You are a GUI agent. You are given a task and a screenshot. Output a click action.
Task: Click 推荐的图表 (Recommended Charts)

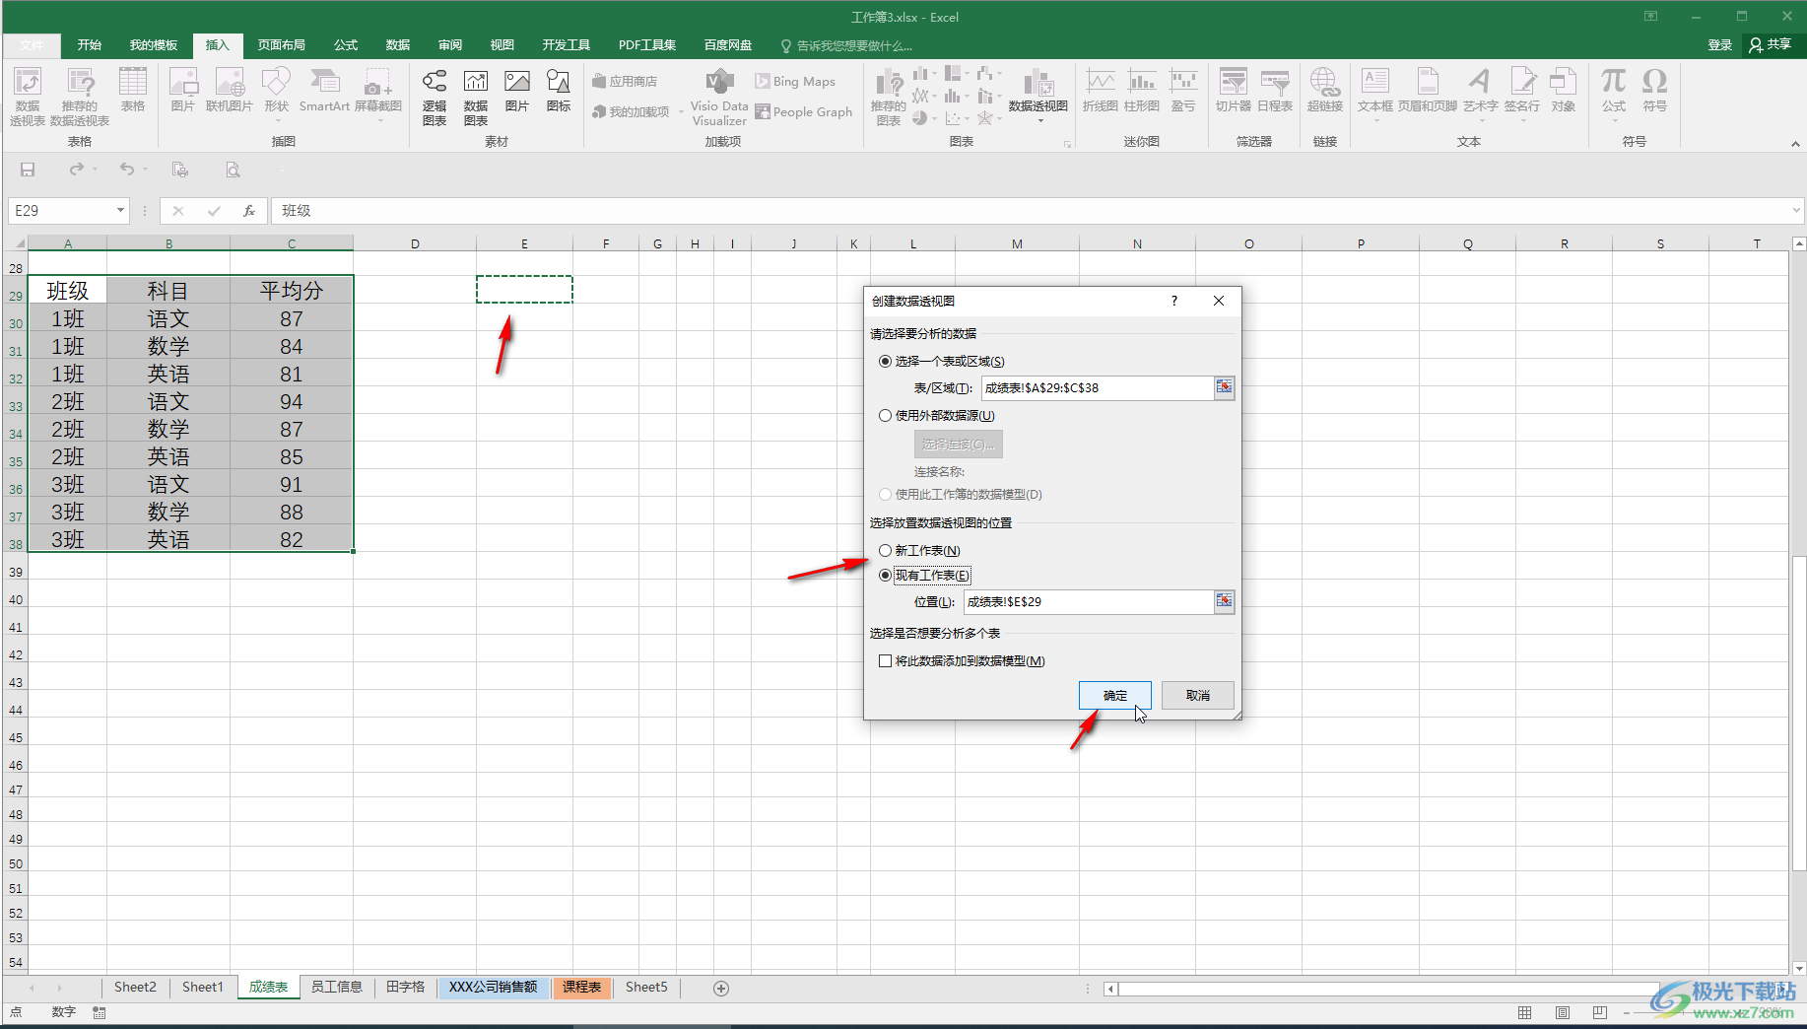[889, 96]
